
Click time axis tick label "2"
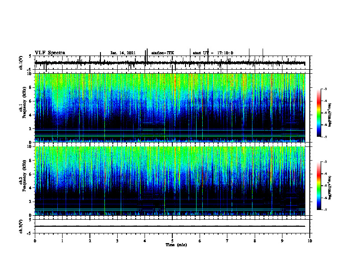click(x=90, y=241)
